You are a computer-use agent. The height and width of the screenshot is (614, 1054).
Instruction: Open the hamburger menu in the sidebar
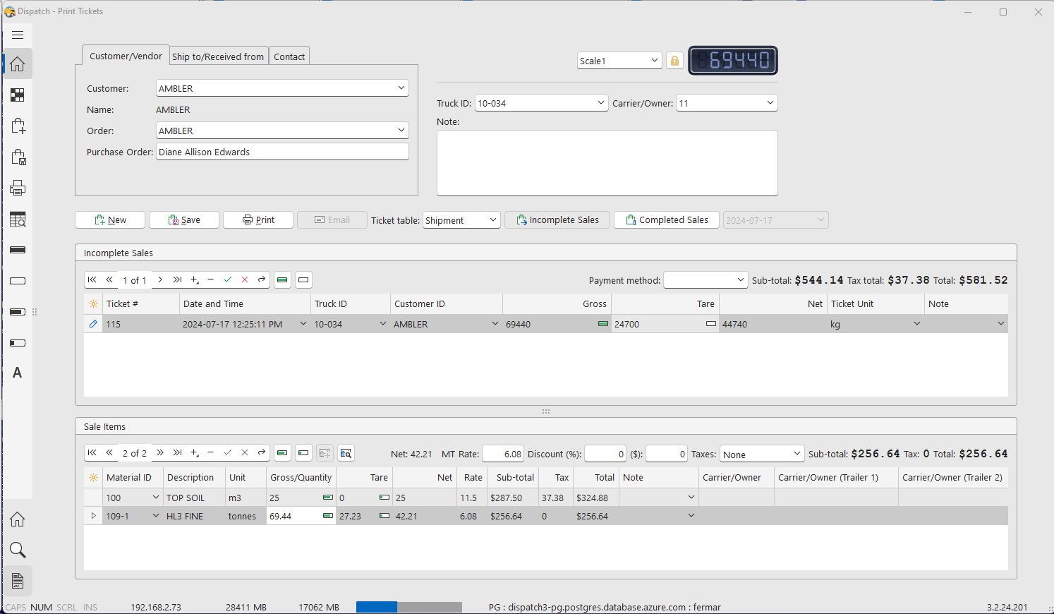pos(18,35)
